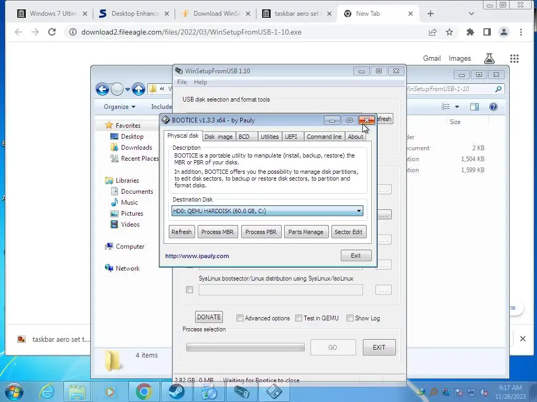Open WinSetupFromUSB File menu
The image size is (537, 402).
[182, 82]
